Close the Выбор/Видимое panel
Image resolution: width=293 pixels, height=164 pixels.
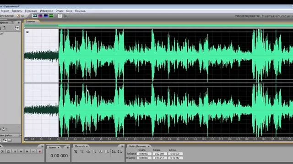(149, 146)
